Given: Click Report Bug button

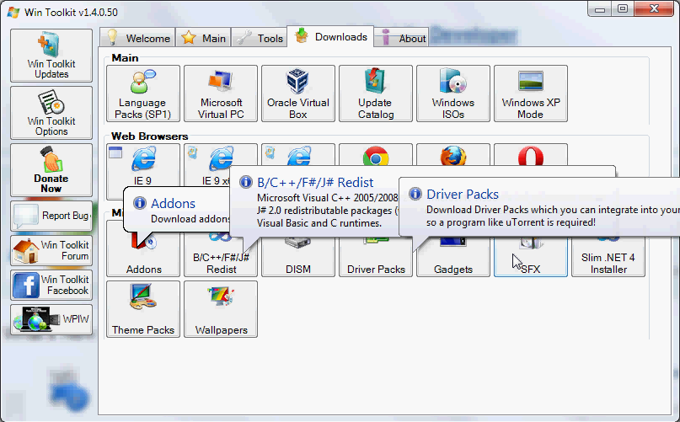Looking at the screenshot, I should point(51,216).
